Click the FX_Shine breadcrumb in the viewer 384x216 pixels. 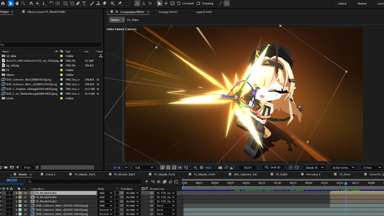133,20
